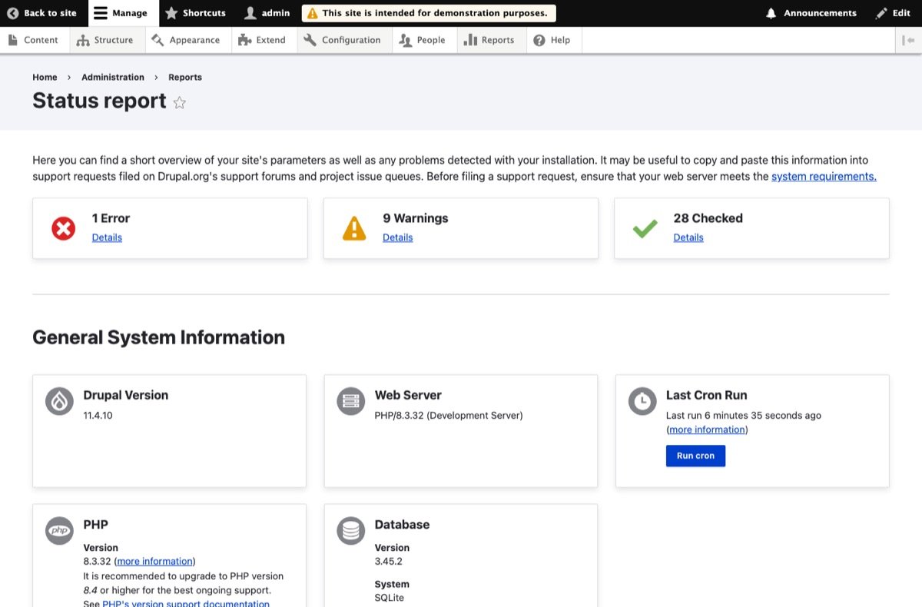Go to Reports breadcrumb link
Image resolution: width=922 pixels, height=607 pixels.
tap(185, 77)
